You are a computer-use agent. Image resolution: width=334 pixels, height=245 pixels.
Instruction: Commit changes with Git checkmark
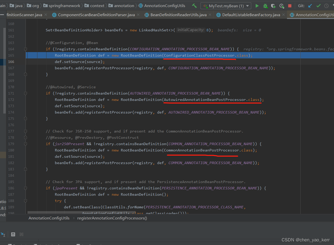point(318,6)
